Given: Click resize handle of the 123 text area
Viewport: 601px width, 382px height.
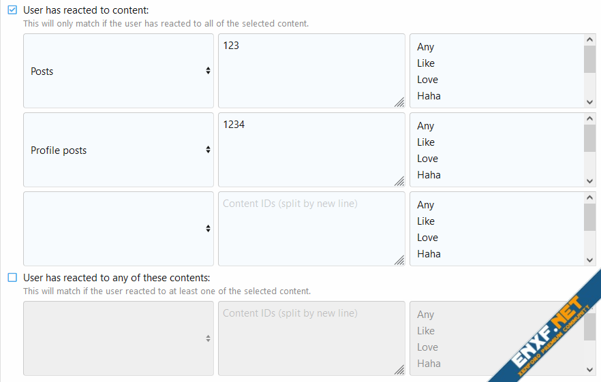Looking at the screenshot, I should click(x=399, y=102).
